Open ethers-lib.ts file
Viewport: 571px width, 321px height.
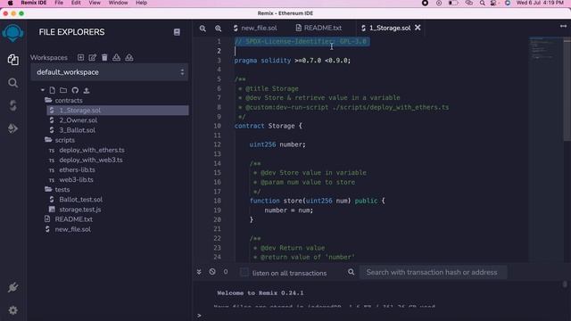[77, 169]
